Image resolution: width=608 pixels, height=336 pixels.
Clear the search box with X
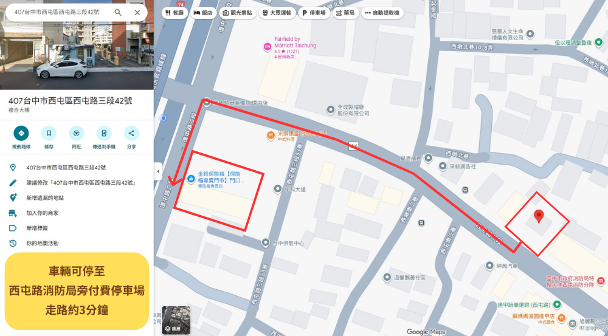coord(137,12)
